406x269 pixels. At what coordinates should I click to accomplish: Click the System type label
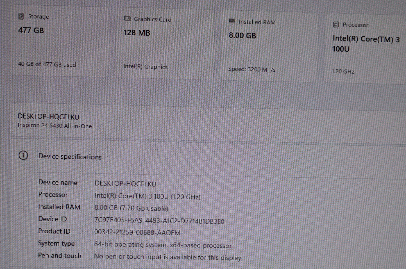pyautogui.click(x=56, y=243)
